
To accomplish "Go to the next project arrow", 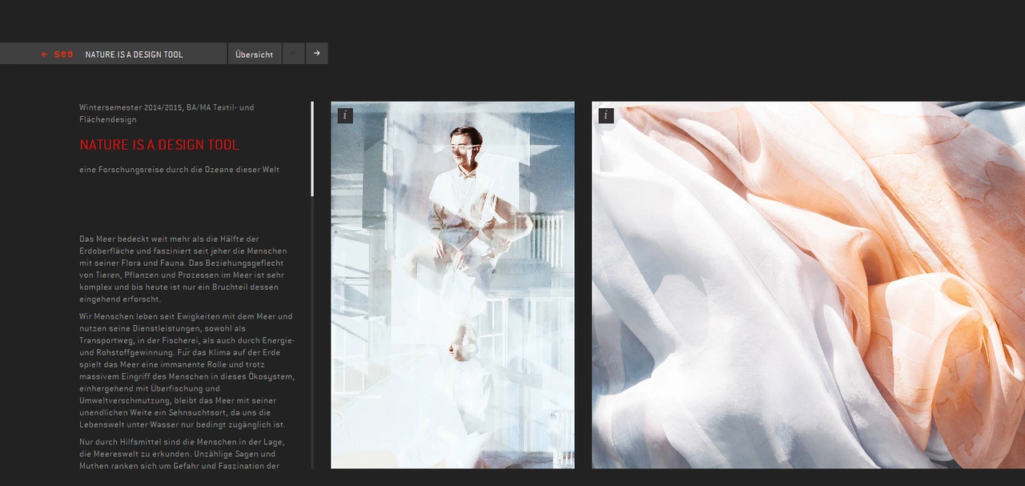I will [317, 54].
